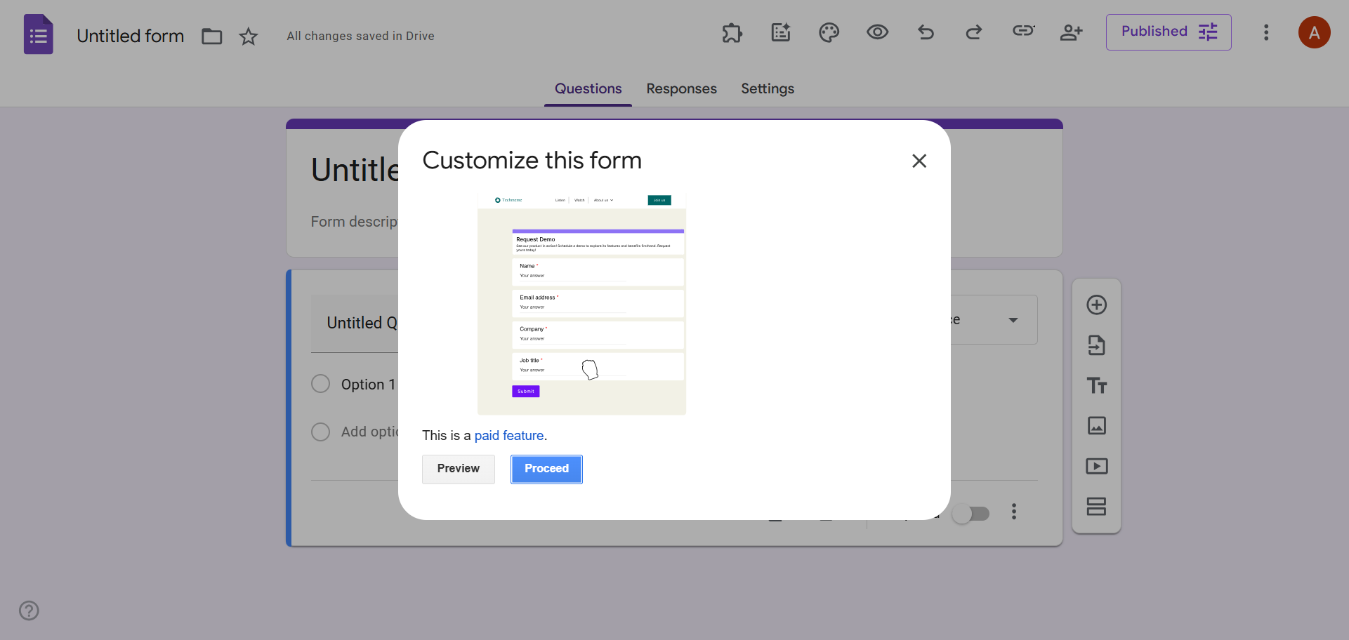Viewport: 1349px width, 640px height.
Task: Insert an image via the image icon
Action: [1097, 425]
